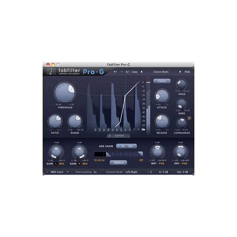Click the Knee knob
The width and height of the screenshot is (237, 237).
(x=181, y=103)
